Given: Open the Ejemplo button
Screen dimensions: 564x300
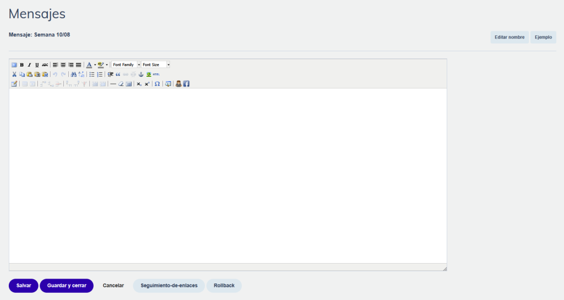Looking at the screenshot, I should point(543,37).
